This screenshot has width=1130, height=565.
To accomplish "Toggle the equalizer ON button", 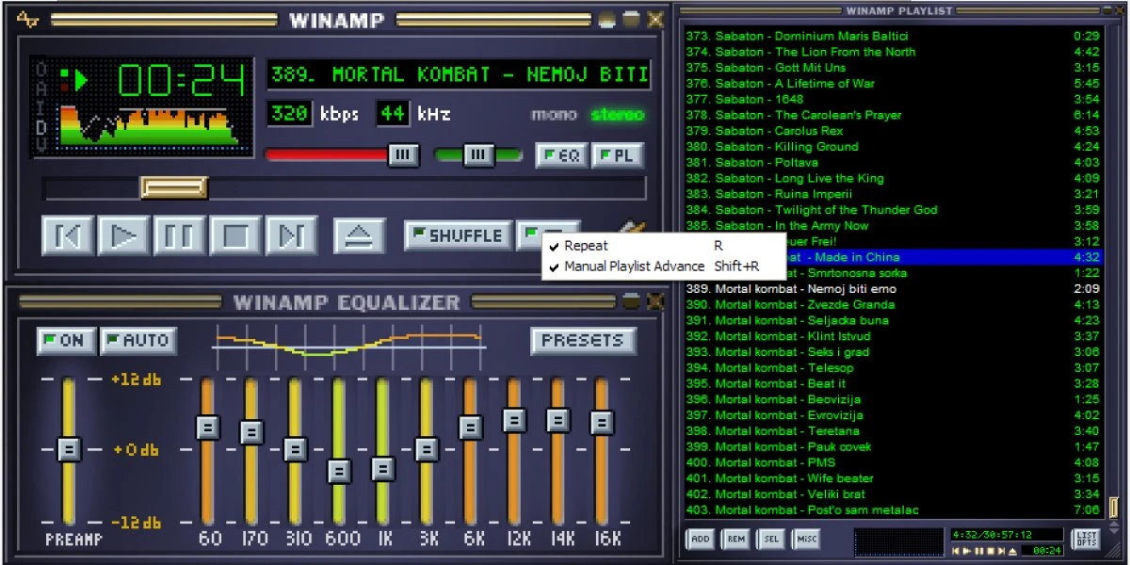I will coord(64,341).
